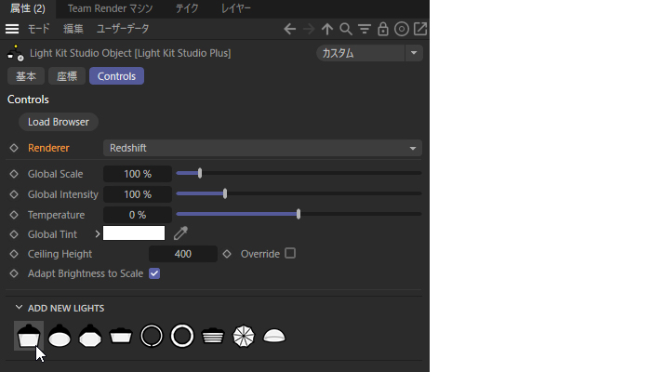
Task: Collapse the ADD NEW LIGHTS section
Action: [x=19, y=308]
